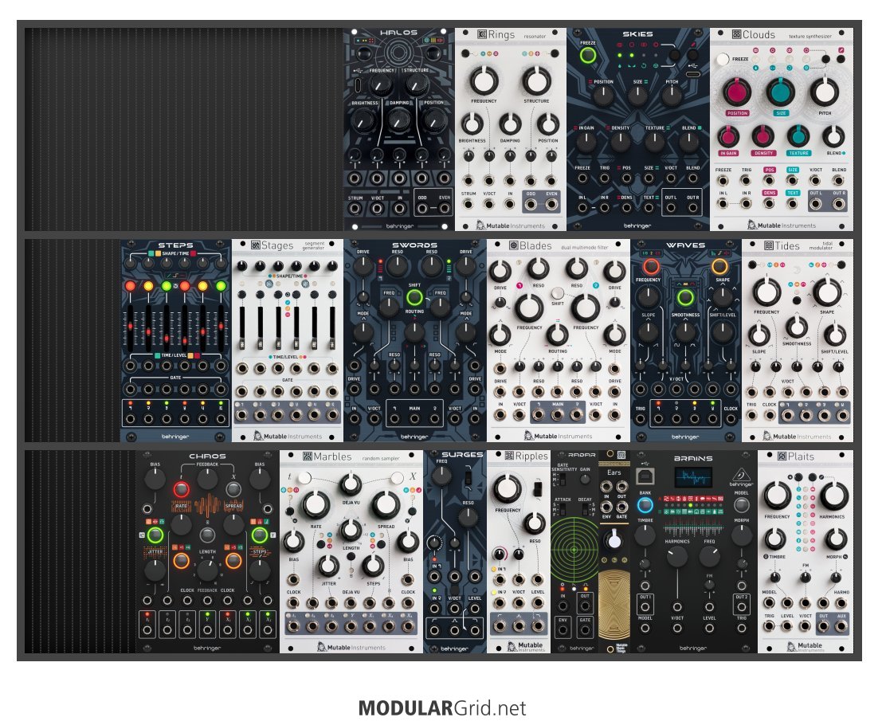Click the teal SIZE knob on Clouds
Viewport: 886px width, 725px height.
click(x=780, y=92)
